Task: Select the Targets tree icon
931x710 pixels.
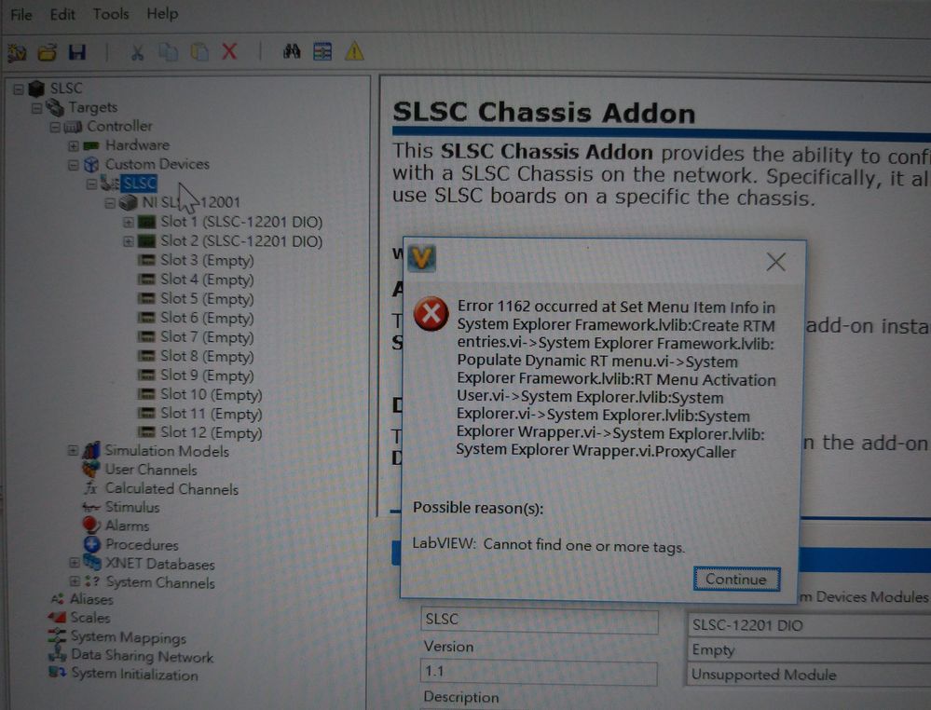Action: tap(55, 107)
